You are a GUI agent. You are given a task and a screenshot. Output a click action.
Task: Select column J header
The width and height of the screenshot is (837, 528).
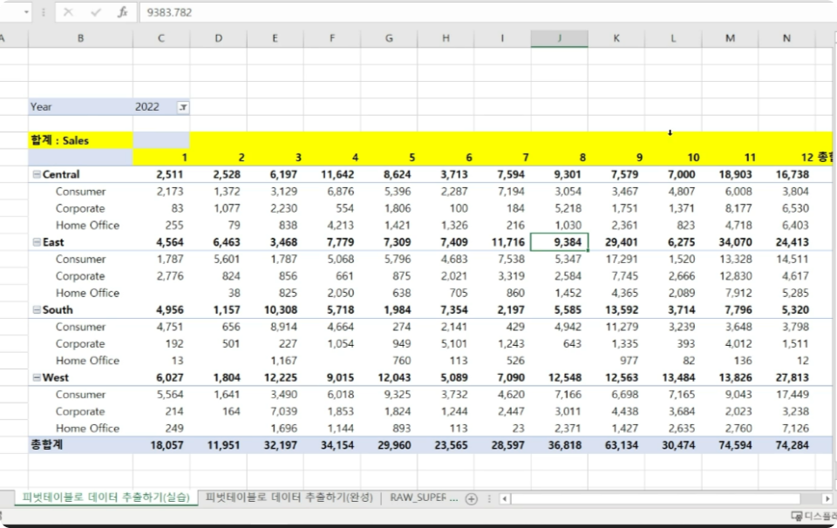560,38
